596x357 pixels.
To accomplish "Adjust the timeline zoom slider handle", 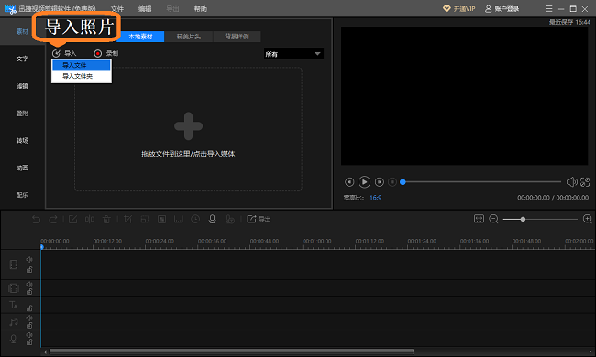I will click(523, 220).
